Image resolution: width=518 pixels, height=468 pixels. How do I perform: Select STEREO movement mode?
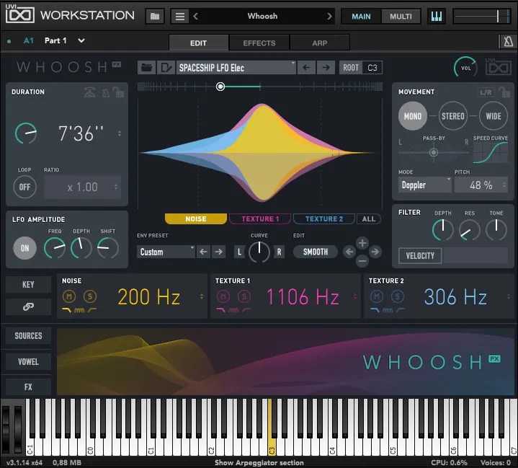[x=453, y=116]
